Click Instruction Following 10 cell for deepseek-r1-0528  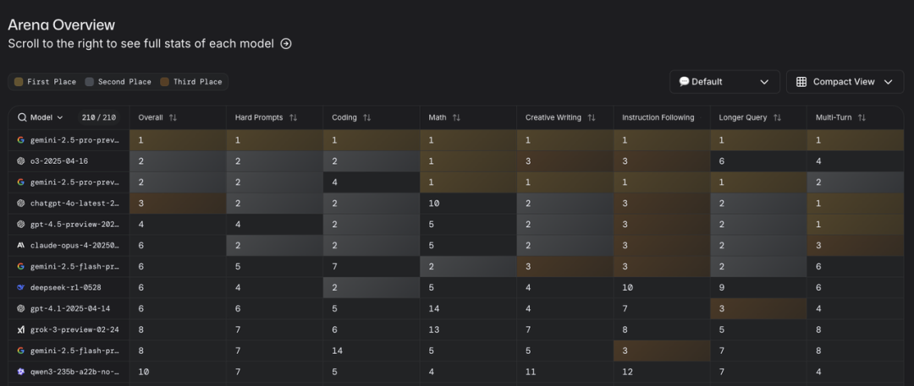tap(662, 288)
